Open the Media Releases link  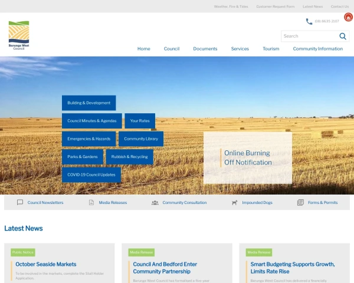pos(113,203)
